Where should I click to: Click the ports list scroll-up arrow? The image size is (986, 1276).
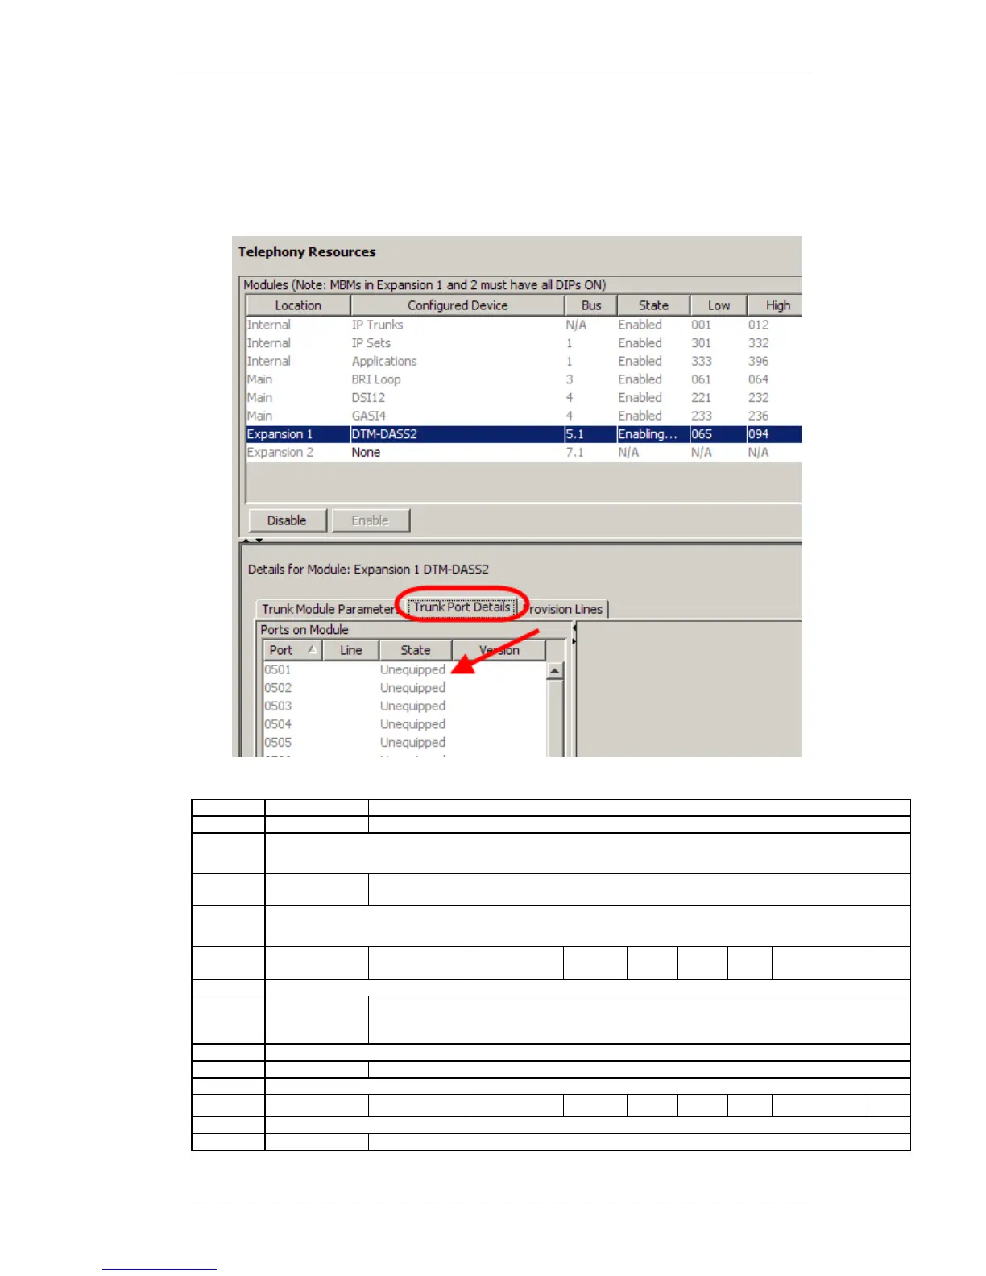point(555,671)
